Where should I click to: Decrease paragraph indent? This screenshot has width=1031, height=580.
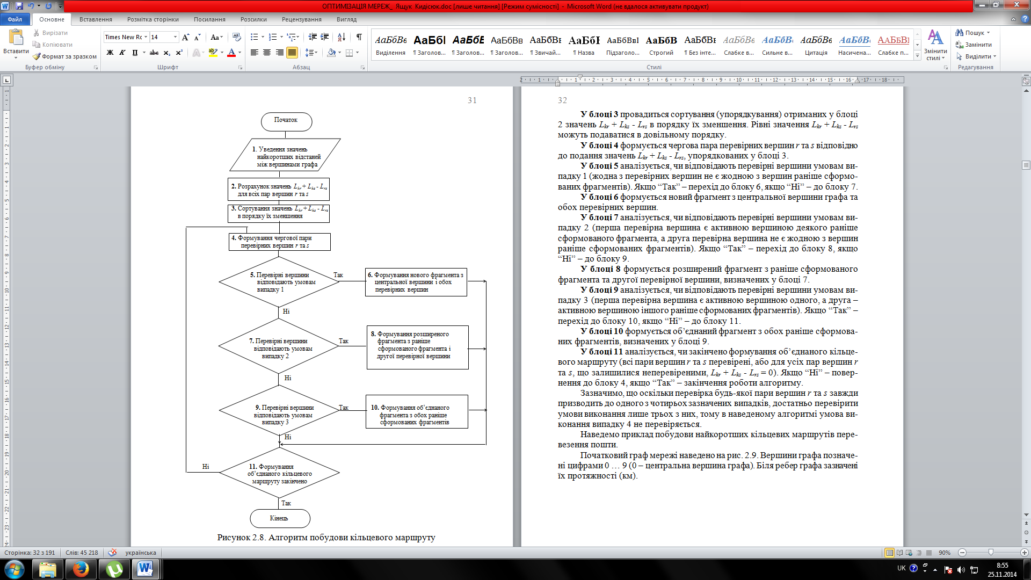point(313,37)
